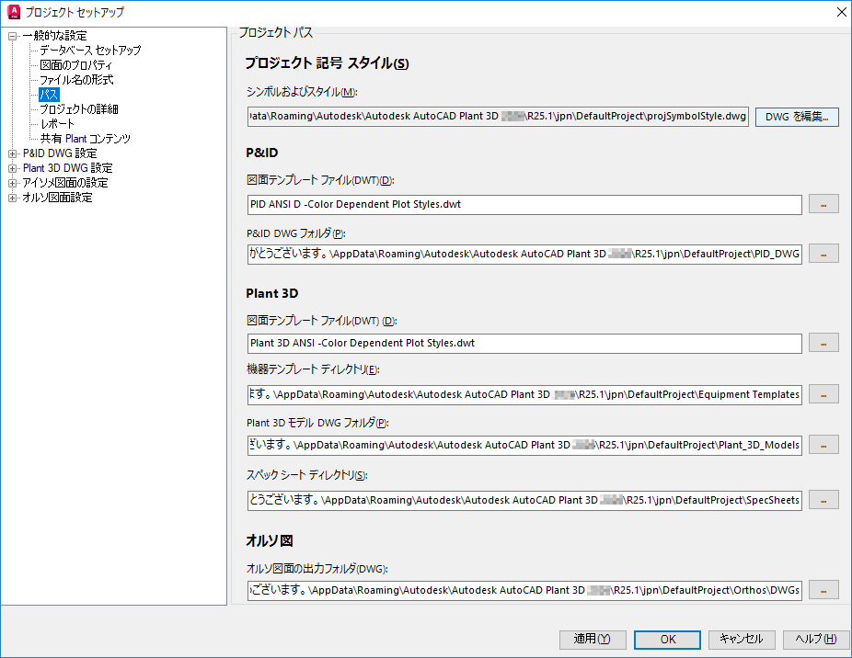This screenshot has width=852, height=658.
Task: Select オルソ図面設定 tree label
Action: (x=57, y=198)
